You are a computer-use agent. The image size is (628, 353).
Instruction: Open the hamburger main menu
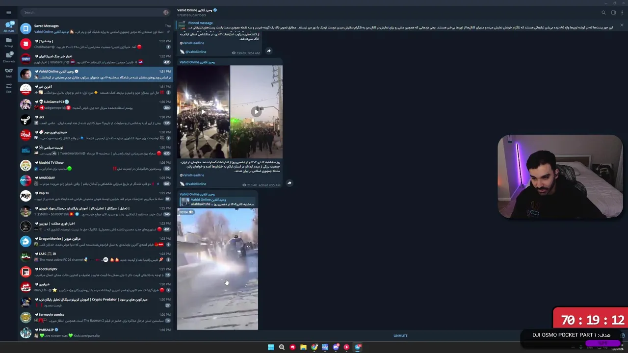[x=8, y=12]
